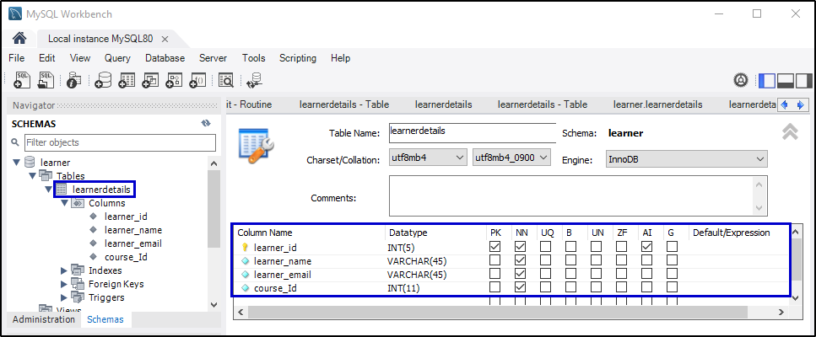Toggle PK checkbox for learner_id
Image resolution: width=816 pixels, height=337 pixels.
pyautogui.click(x=494, y=247)
